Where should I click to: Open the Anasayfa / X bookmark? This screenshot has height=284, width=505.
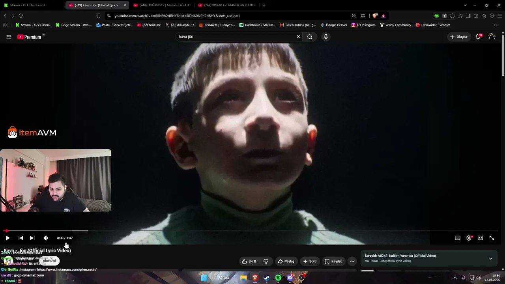180,25
